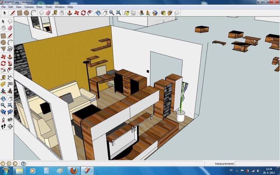
Task: Open the Camera menu
Action: pyautogui.click(x=29, y=7)
